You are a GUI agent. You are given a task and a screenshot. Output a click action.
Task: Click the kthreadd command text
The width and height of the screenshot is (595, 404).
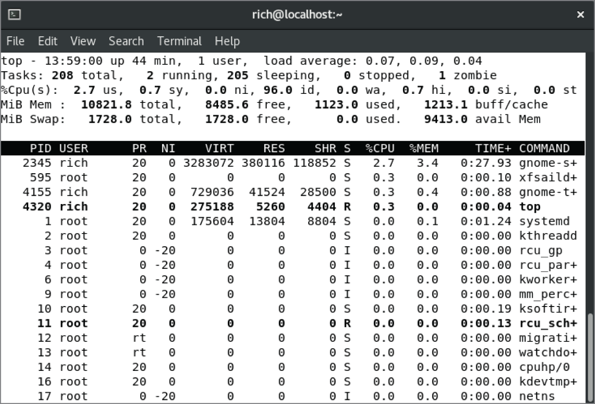coord(548,236)
